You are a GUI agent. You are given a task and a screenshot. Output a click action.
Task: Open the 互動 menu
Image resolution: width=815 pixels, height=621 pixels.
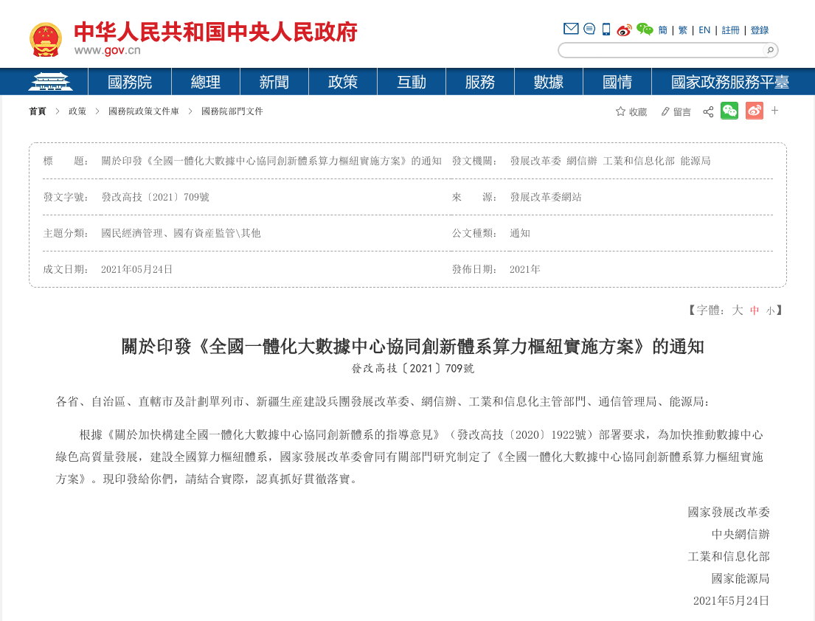click(411, 82)
